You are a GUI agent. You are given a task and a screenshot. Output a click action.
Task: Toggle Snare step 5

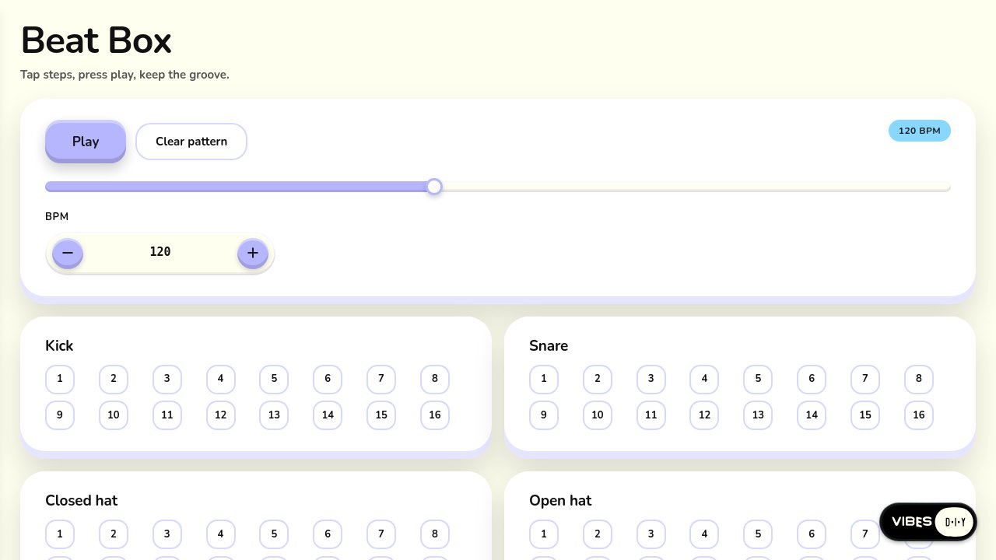tap(758, 379)
